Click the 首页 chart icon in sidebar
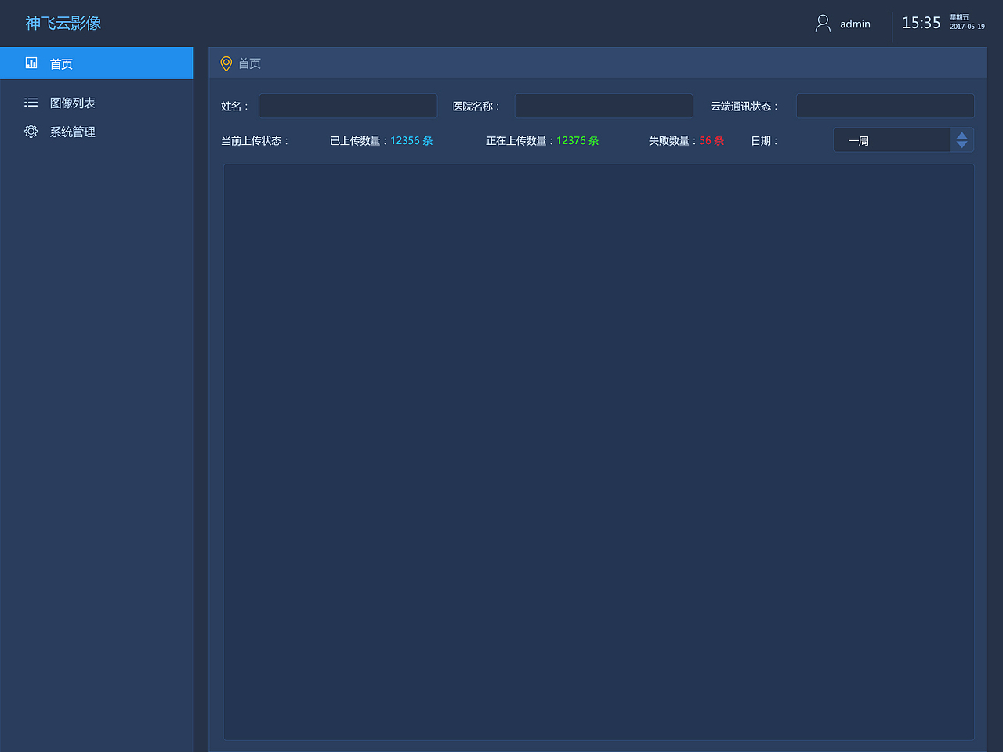Image resolution: width=1003 pixels, height=752 pixels. pos(31,63)
